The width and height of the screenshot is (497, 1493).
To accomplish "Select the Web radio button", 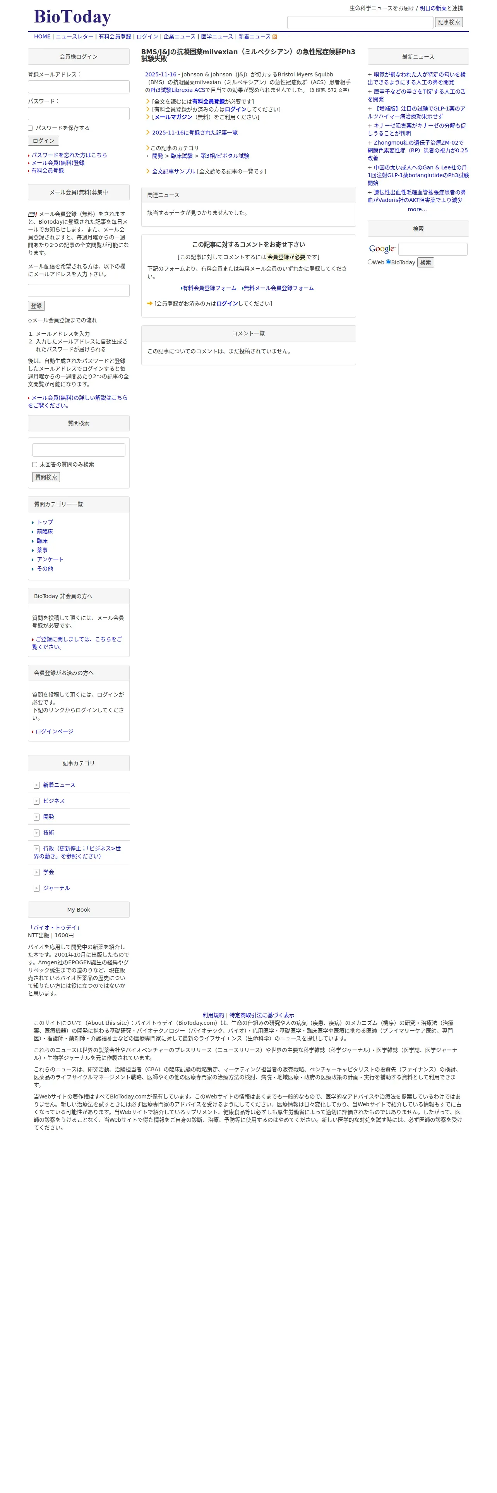I will click(x=370, y=262).
